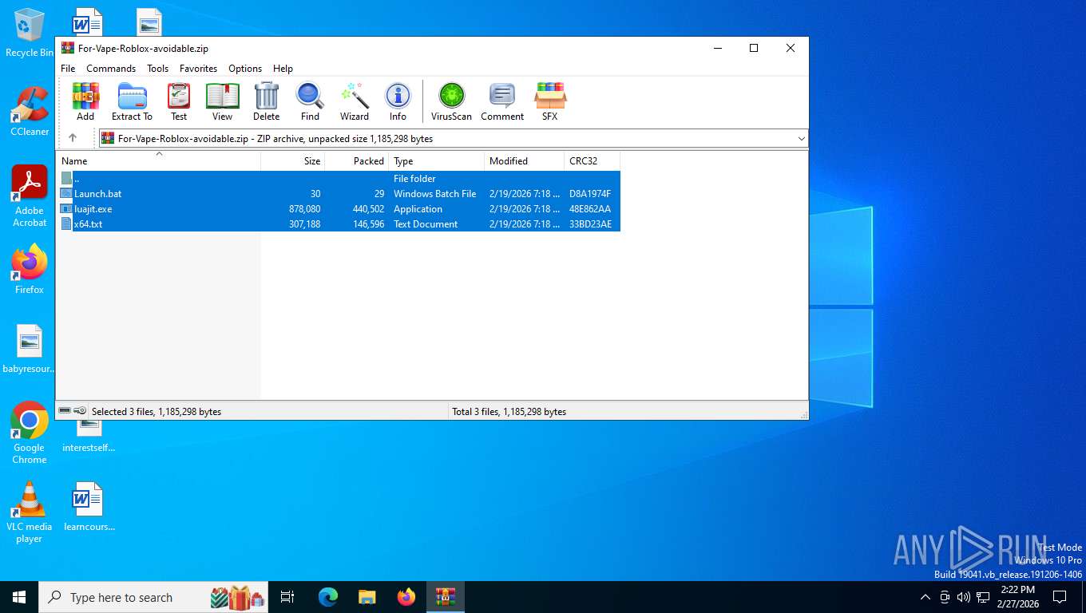1086x613 pixels.
Task: Open the File menu
Action: 68,69
